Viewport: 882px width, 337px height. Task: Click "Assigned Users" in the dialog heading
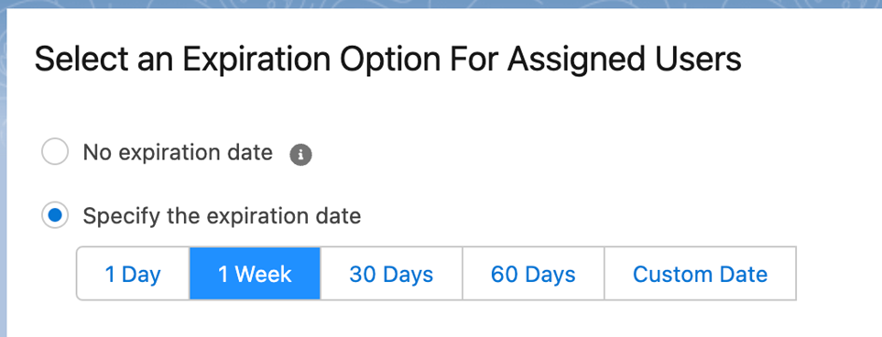[x=624, y=60]
